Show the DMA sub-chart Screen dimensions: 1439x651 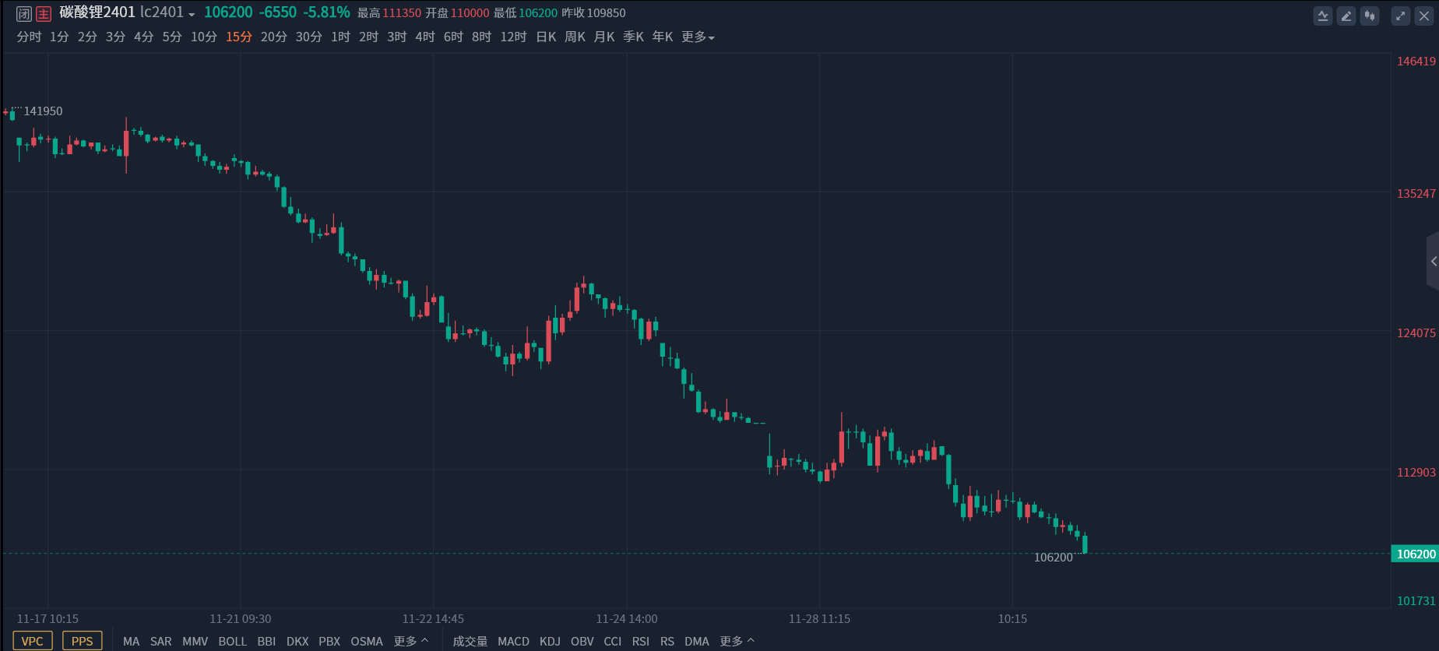pos(697,641)
